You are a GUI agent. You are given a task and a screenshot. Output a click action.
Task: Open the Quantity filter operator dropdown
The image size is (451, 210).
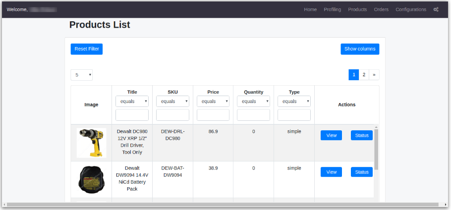click(253, 101)
